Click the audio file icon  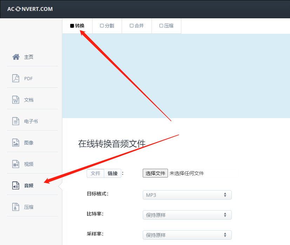point(16,186)
